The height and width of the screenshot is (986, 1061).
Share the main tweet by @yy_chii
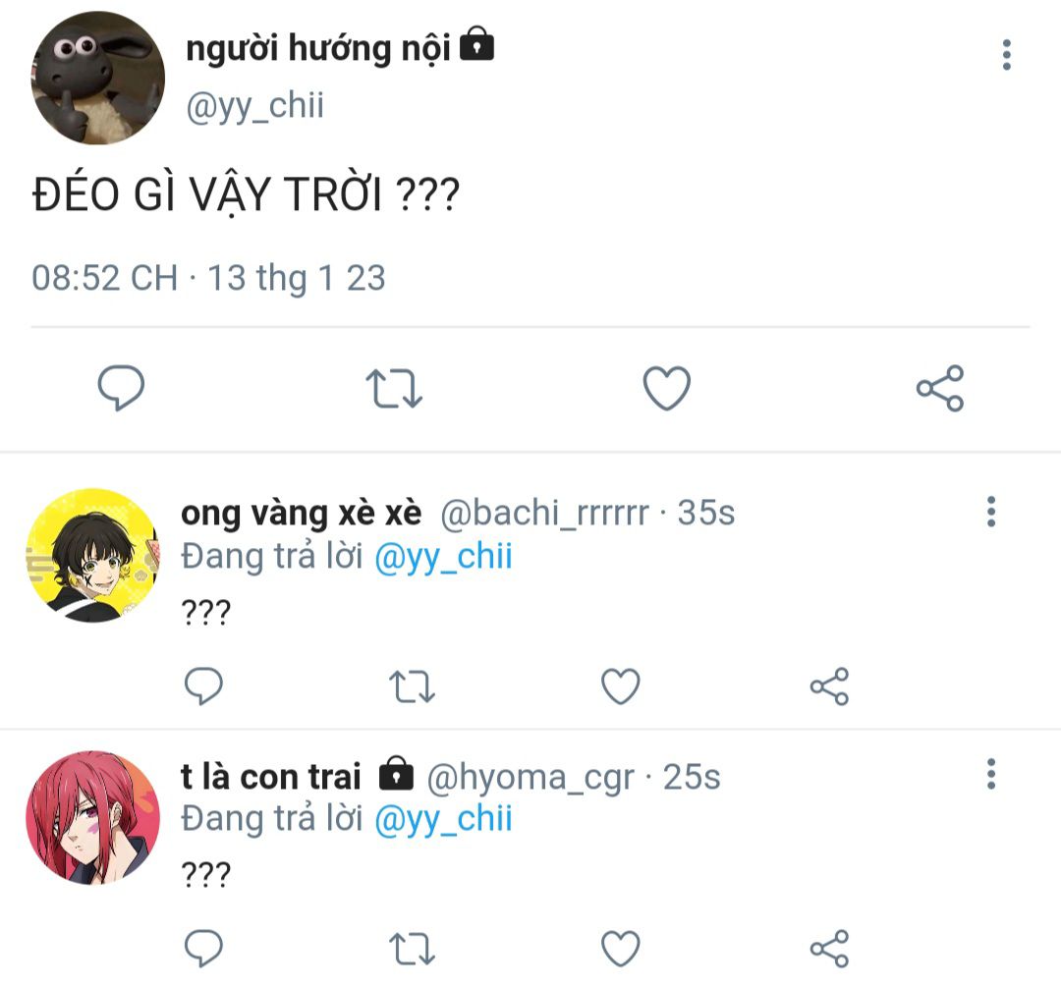tap(940, 388)
